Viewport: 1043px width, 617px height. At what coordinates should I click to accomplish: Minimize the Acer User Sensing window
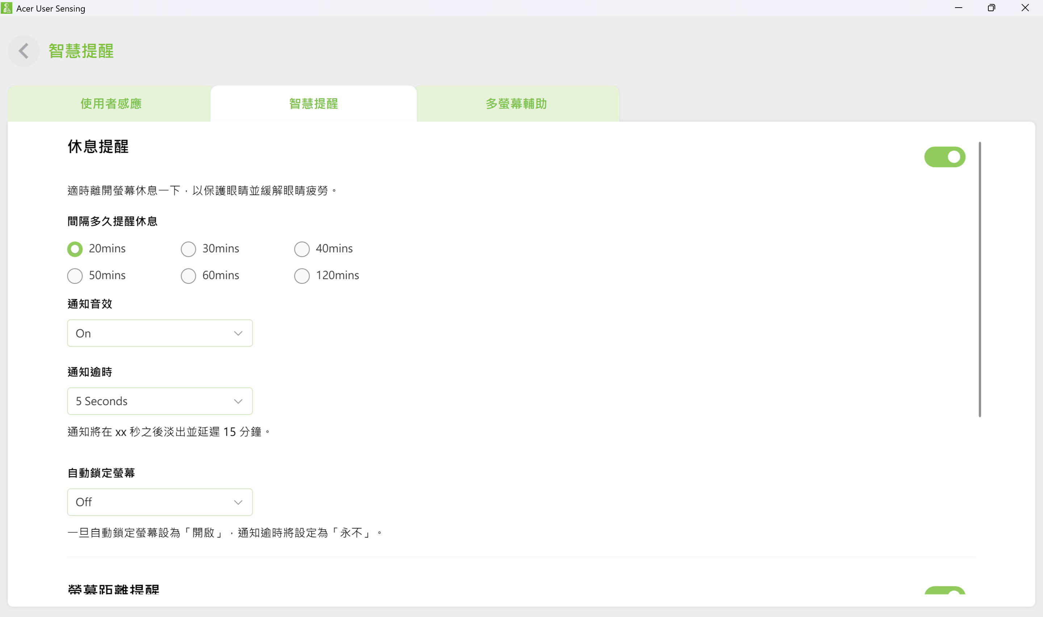pyautogui.click(x=958, y=8)
